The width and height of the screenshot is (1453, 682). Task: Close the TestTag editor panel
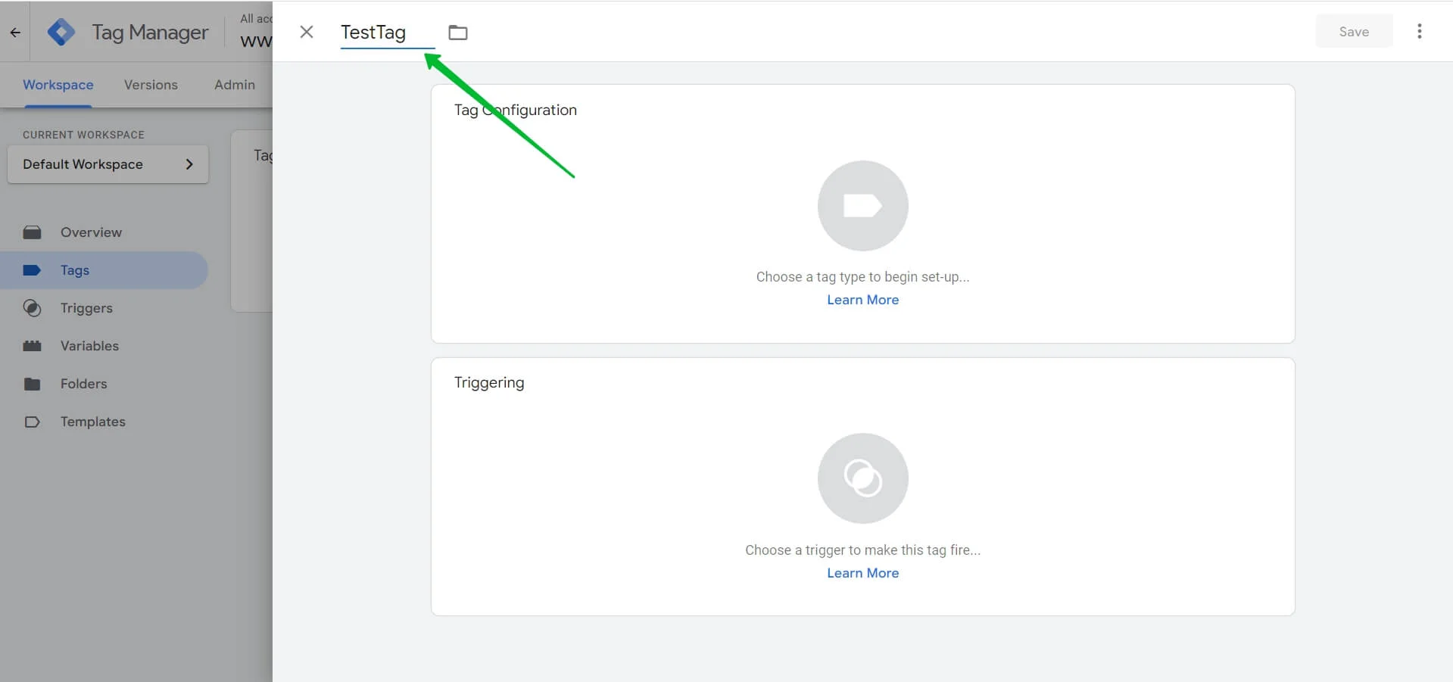[307, 32]
